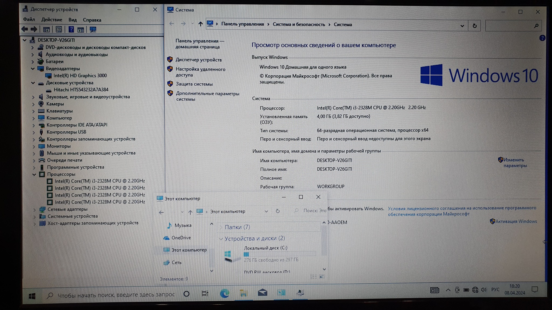Screen dimensions: 552x310
Task: Click the up arrow in System window navigation
Action: click(x=200, y=24)
